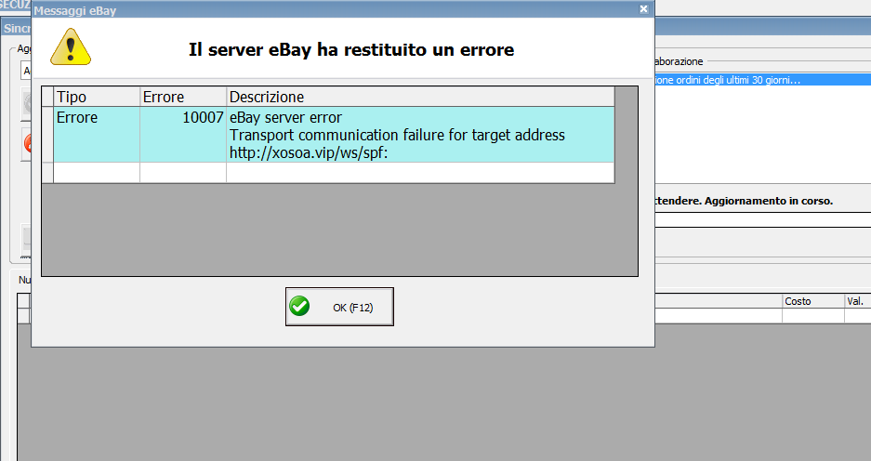Click the Val. column header in background window
This screenshot has height=461, width=871.
858,301
